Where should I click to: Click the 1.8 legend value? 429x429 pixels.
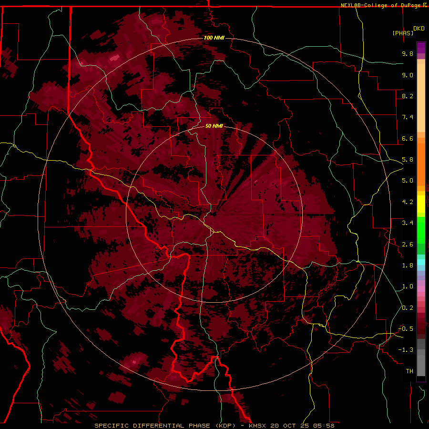(x=408, y=266)
